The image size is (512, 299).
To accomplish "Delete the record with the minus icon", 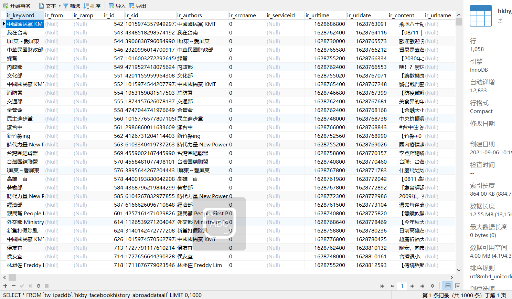I will pos(13,286).
